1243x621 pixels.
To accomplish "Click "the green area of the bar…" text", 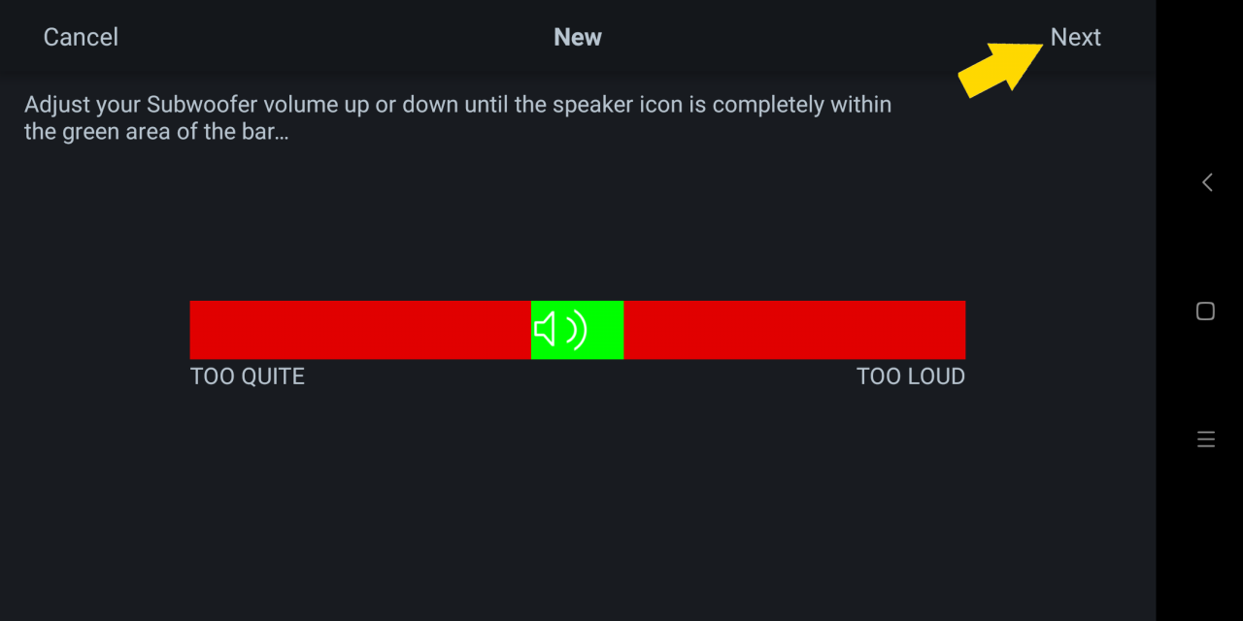I will tap(156, 131).
